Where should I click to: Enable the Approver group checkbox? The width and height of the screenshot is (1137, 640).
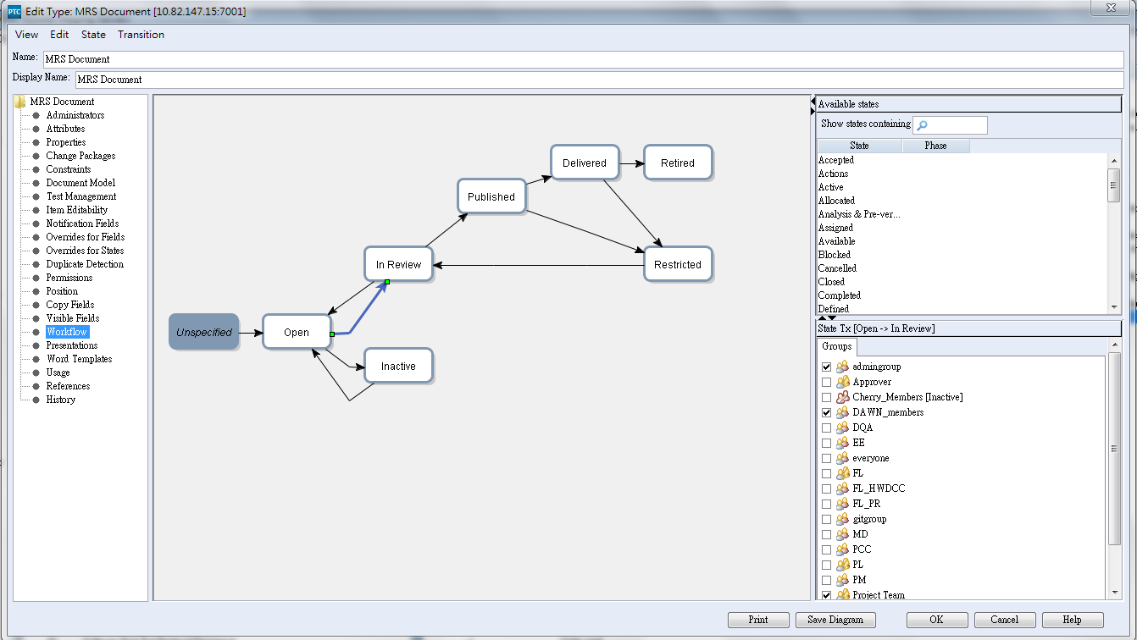[826, 382]
